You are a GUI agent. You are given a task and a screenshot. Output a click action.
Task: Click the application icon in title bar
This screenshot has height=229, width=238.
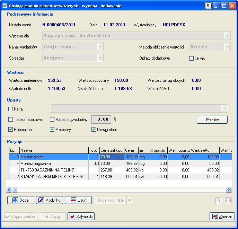tap(5, 6)
